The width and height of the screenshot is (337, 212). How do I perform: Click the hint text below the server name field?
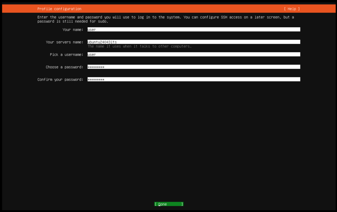(140, 46)
